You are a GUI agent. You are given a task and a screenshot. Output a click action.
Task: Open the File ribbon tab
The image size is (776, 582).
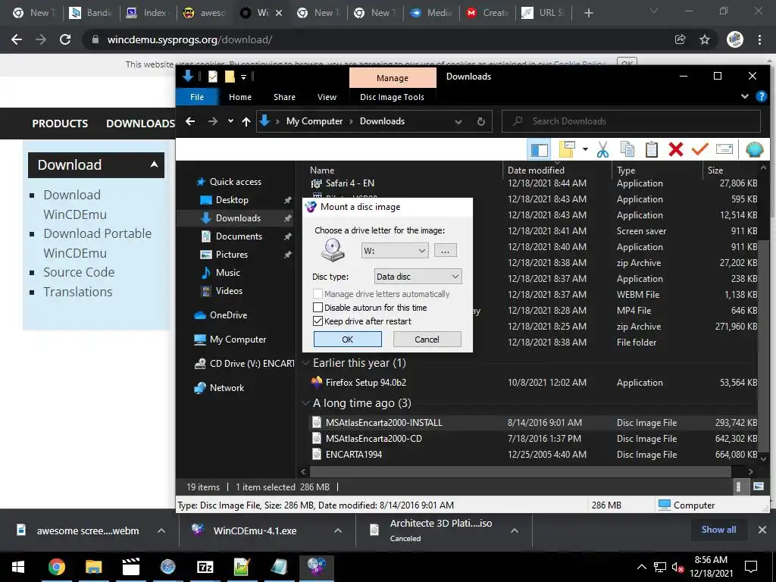pos(197,97)
